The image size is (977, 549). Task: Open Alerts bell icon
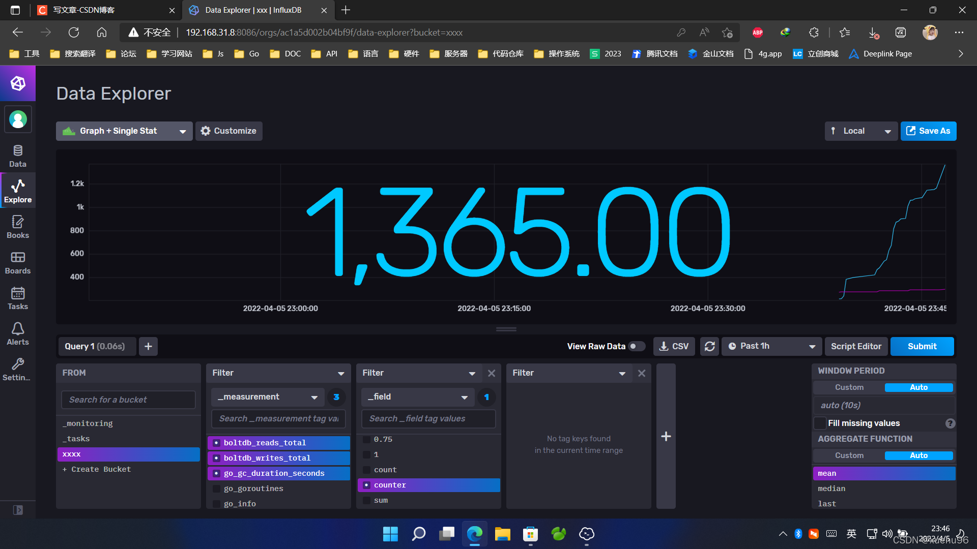[18, 333]
